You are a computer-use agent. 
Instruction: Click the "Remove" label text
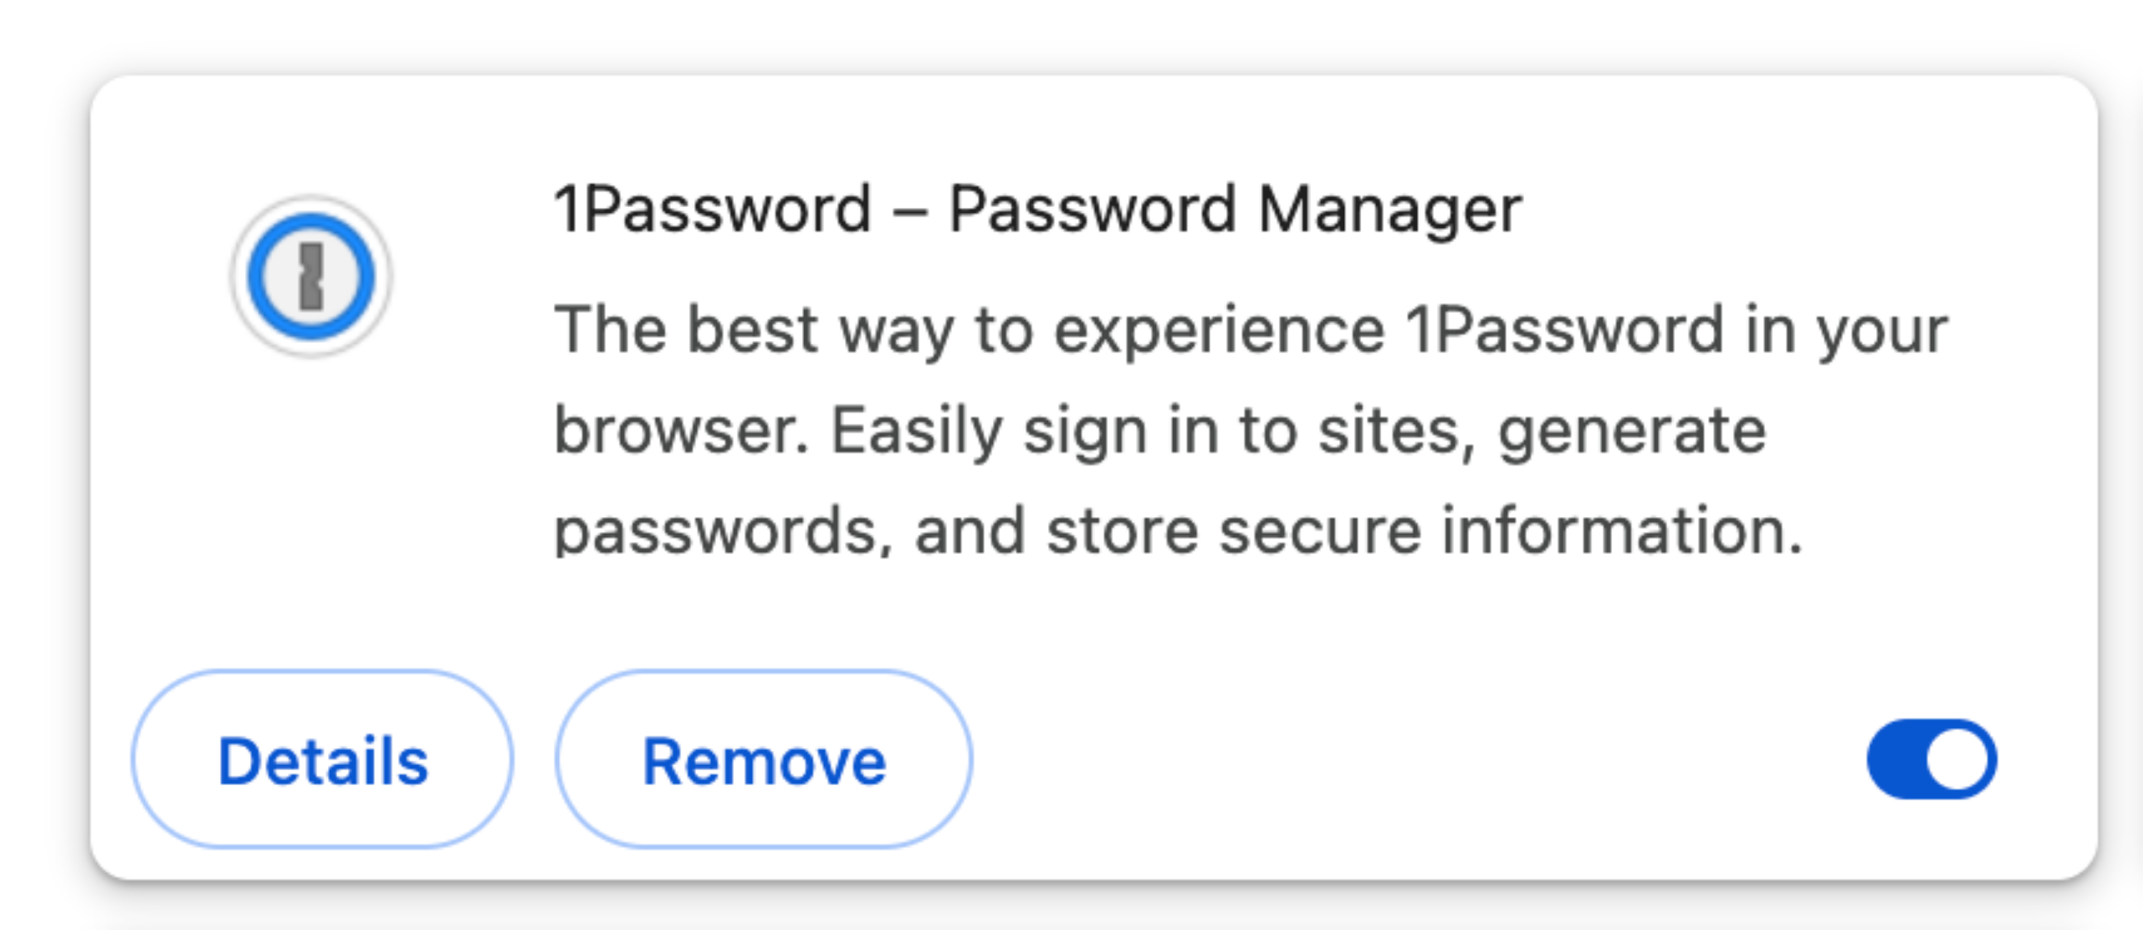[764, 760]
